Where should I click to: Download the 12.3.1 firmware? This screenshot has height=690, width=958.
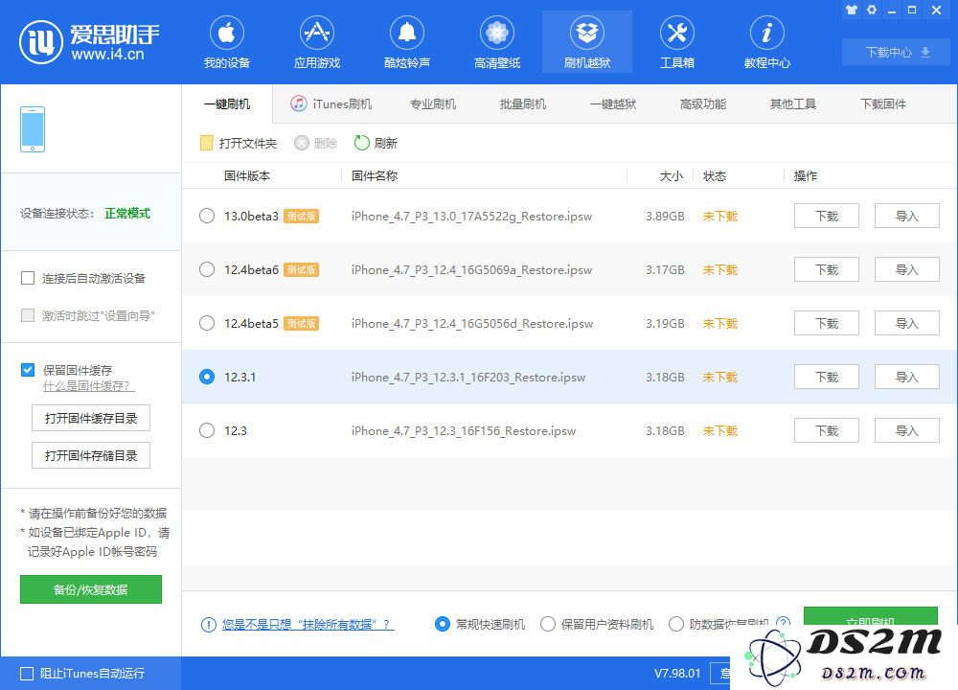[x=827, y=377]
